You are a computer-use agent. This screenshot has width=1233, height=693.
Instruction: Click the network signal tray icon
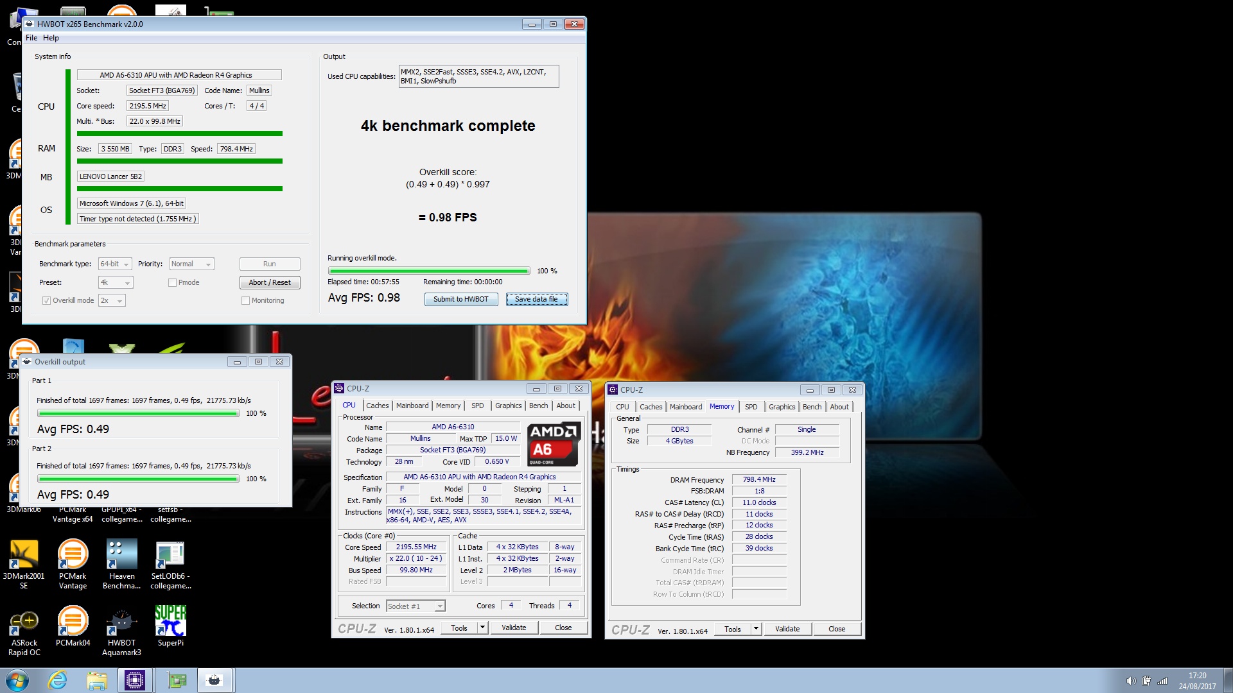(x=1162, y=681)
